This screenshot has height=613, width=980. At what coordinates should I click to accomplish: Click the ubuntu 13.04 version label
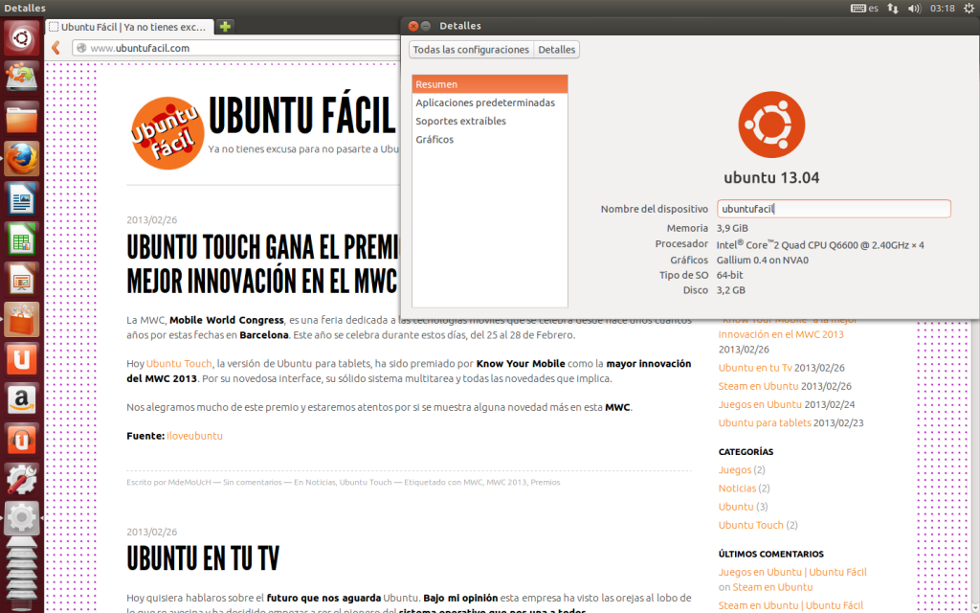point(771,177)
